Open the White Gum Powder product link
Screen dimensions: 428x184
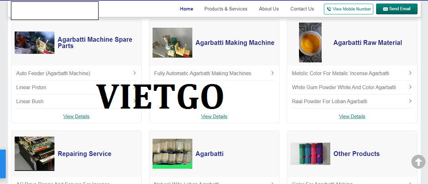343,87
